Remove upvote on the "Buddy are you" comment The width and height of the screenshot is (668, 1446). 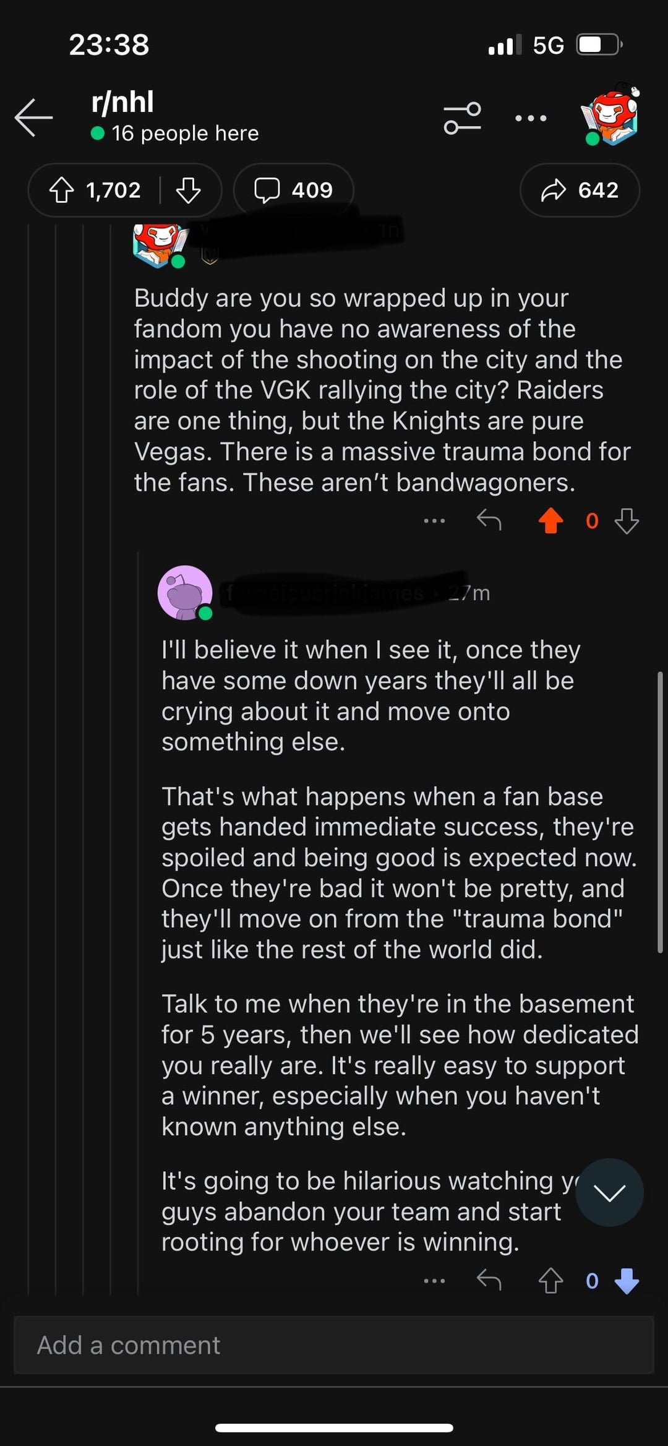coord(550,520)
